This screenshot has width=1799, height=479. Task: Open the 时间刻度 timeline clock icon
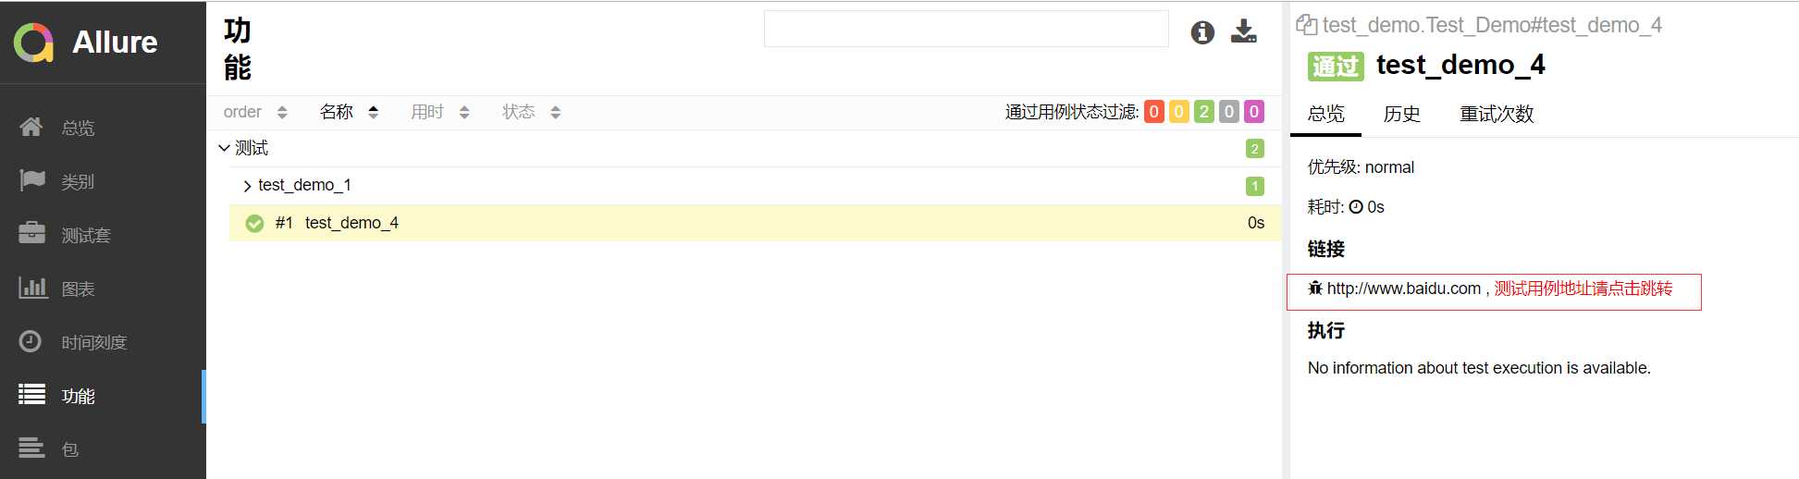[31, 341]
